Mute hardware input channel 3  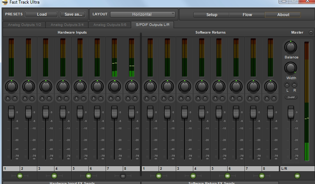click(x=49, y=98)
